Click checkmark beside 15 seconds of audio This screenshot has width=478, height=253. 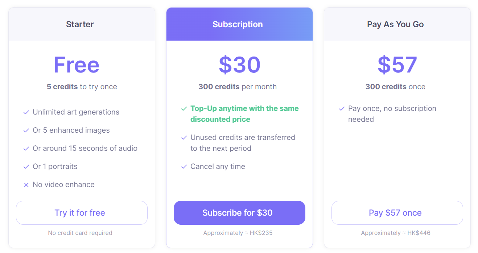coord(26,149)
